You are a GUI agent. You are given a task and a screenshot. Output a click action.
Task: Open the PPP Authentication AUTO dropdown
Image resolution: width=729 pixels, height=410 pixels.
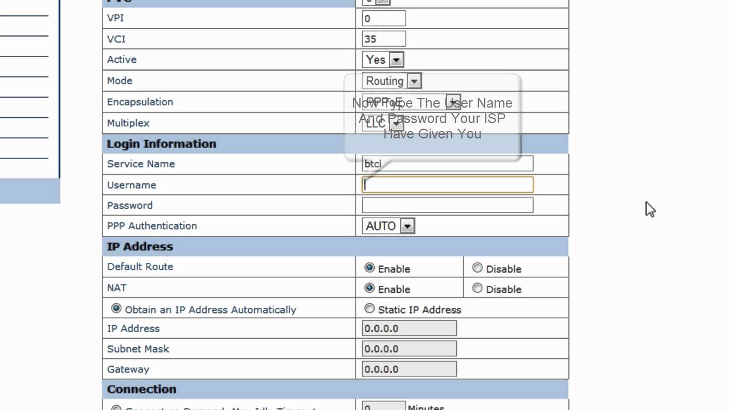click(x=407, y=226)
